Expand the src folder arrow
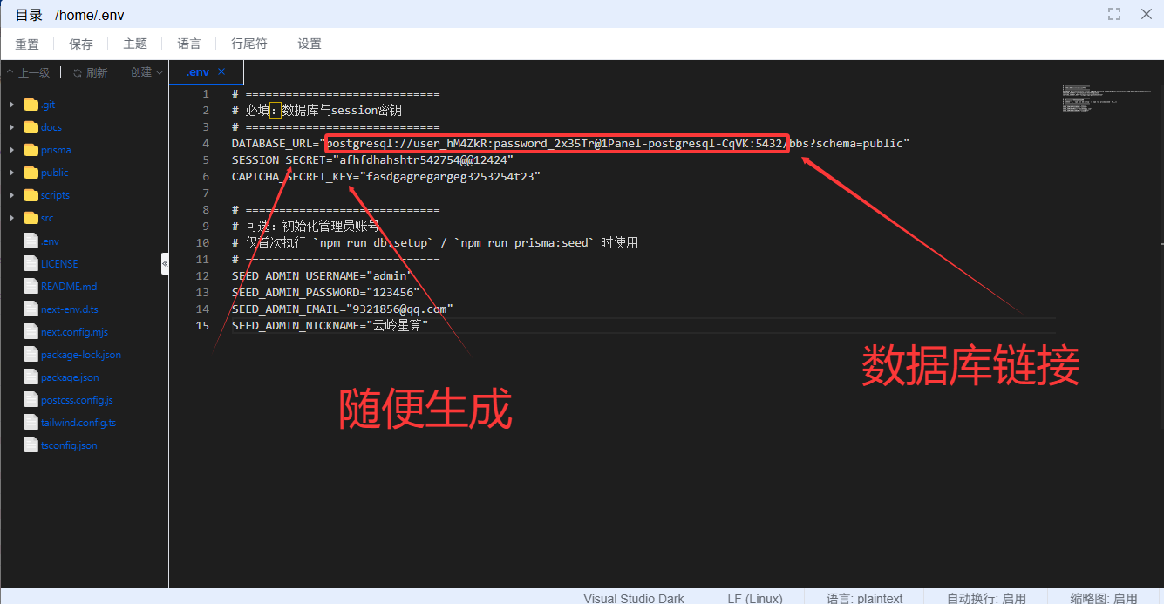Image resolution: width=1164 pixels, height=604 pixels. click(11, 218)
